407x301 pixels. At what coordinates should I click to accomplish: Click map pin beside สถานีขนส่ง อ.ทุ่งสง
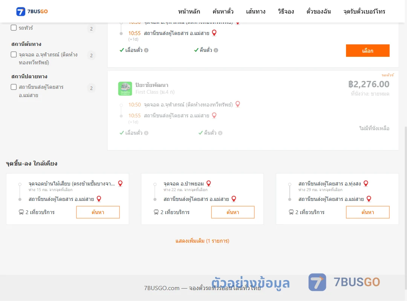[x=366, y=184]
